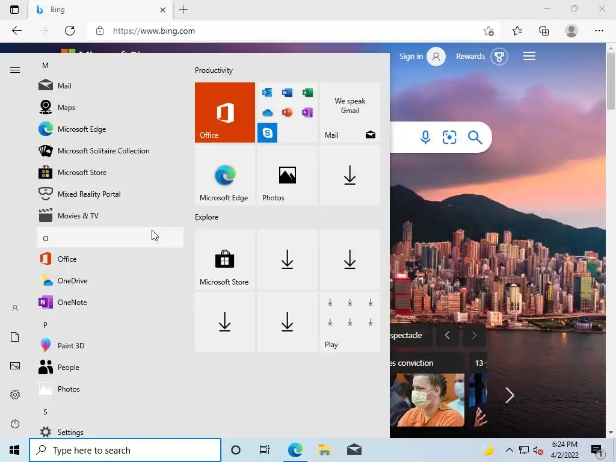
Task: Go back in the Edge browser
Action: tap(16, 31)
